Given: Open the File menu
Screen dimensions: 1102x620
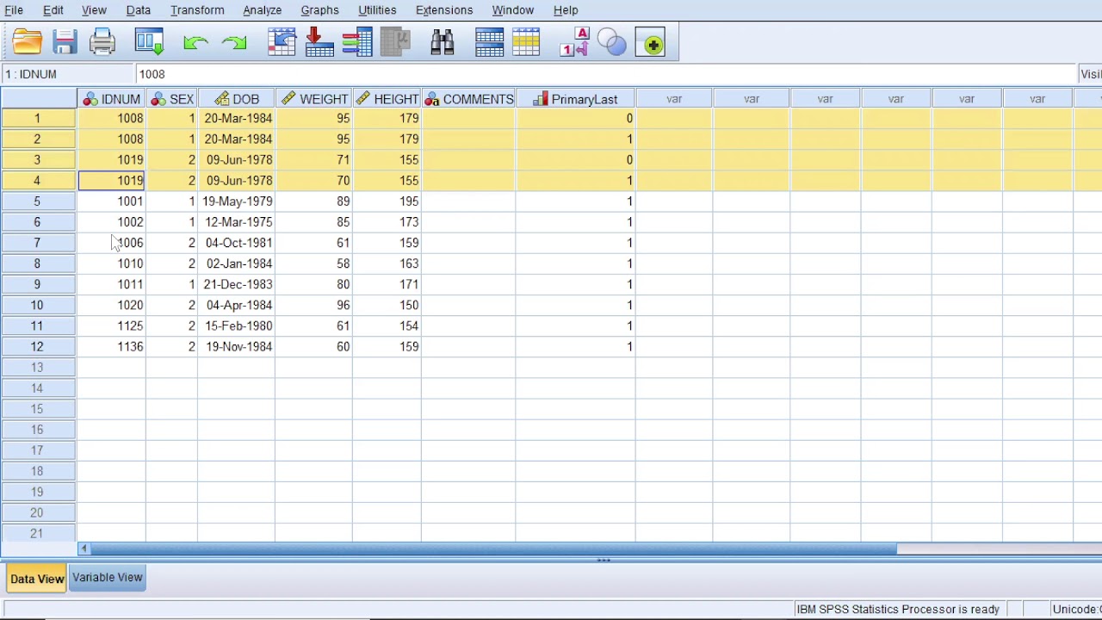Looking at the screenshot, I should pos(14,10).
